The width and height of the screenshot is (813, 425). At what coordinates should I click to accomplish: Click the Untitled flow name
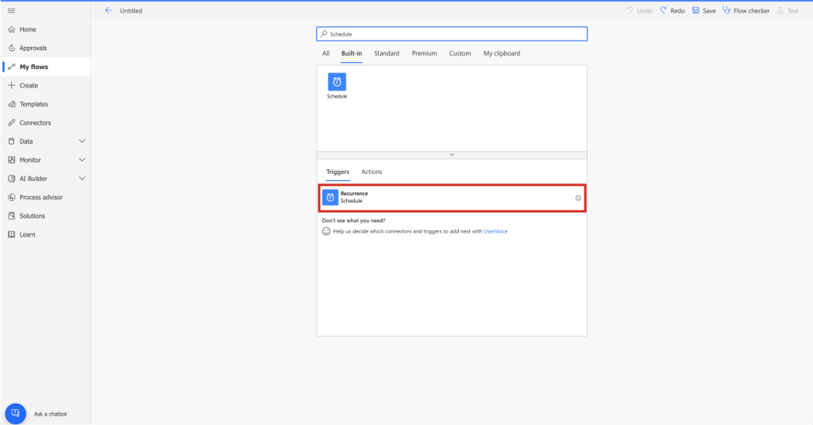click(131, 11)
